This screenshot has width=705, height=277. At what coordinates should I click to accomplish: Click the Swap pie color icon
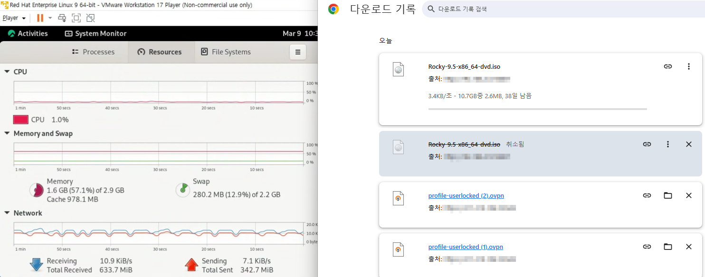pos(183,190)
